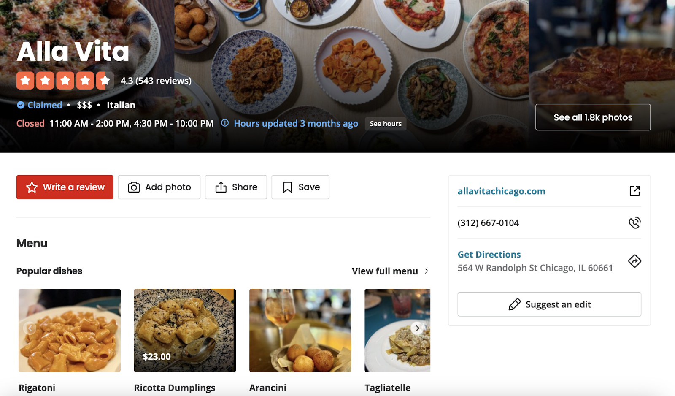Click Get Directions for 564 W Randolph St
This screenshot has width=675, height=396.
[489, 254]
